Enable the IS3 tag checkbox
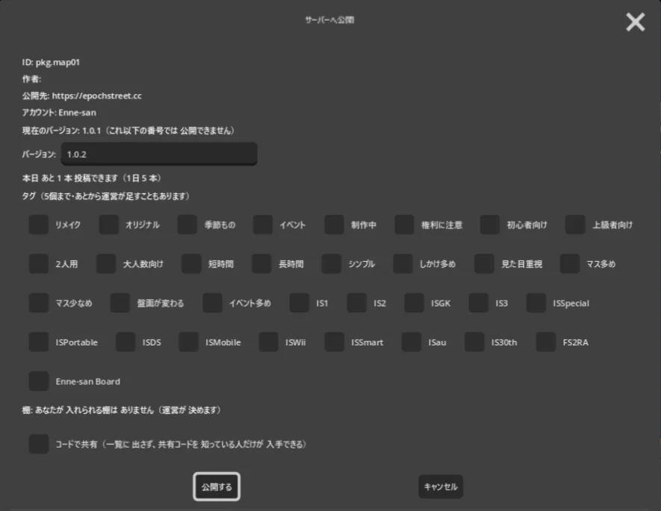The image size is (661, 511). coord(479,303)
